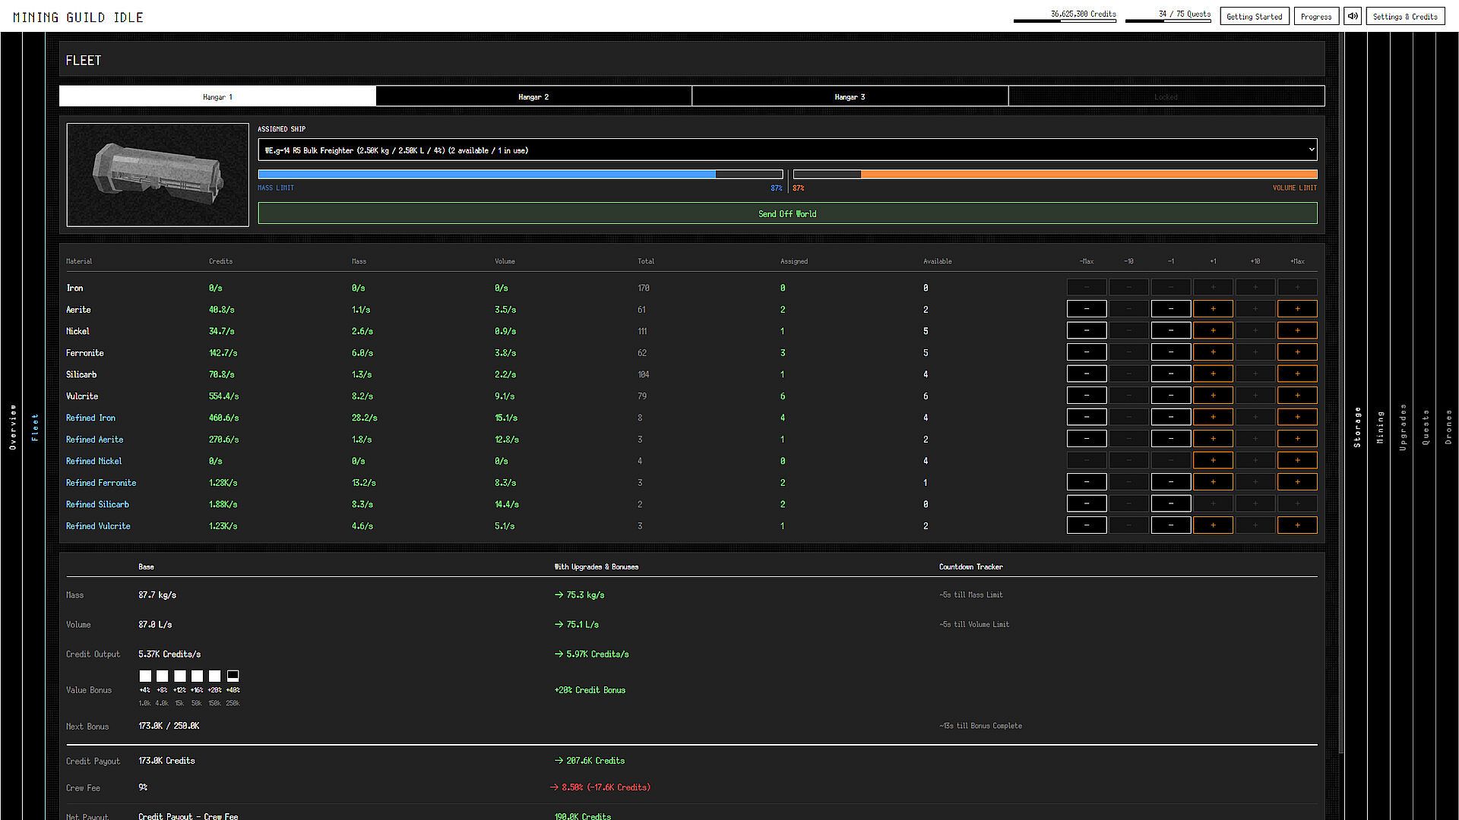Click the 36,625,300 Credits balance
This screenshot has height=820, width=1459.
(x=1083, y=14)
